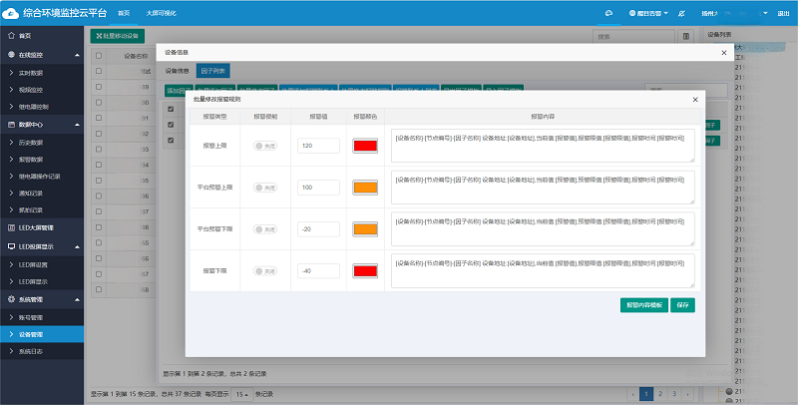Click the gear icon beside 系统管理

coord(11,299)
